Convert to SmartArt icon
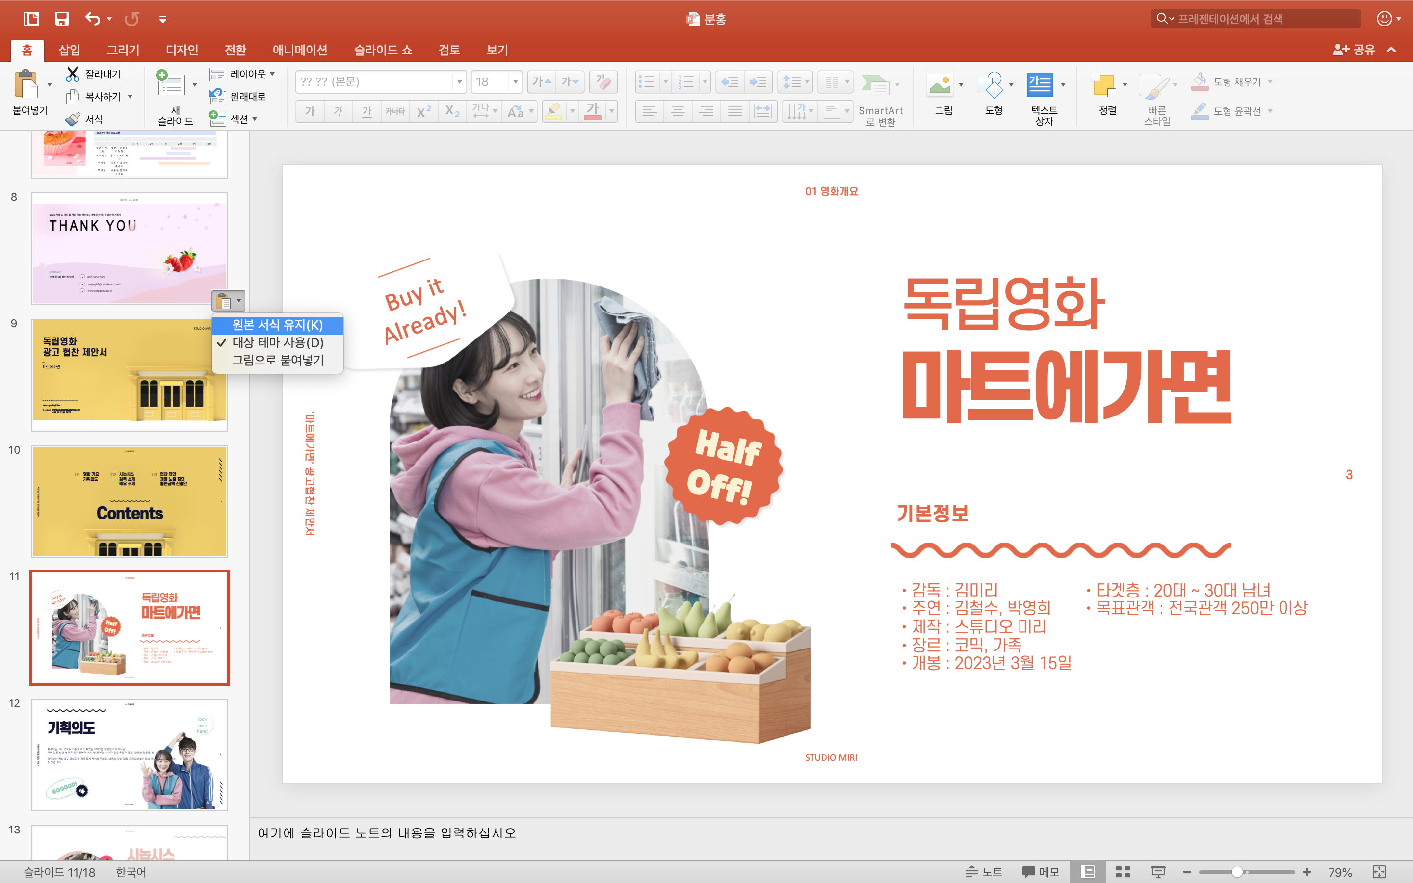This screenshot has height=883, width=1413. [x=875, y=85]
